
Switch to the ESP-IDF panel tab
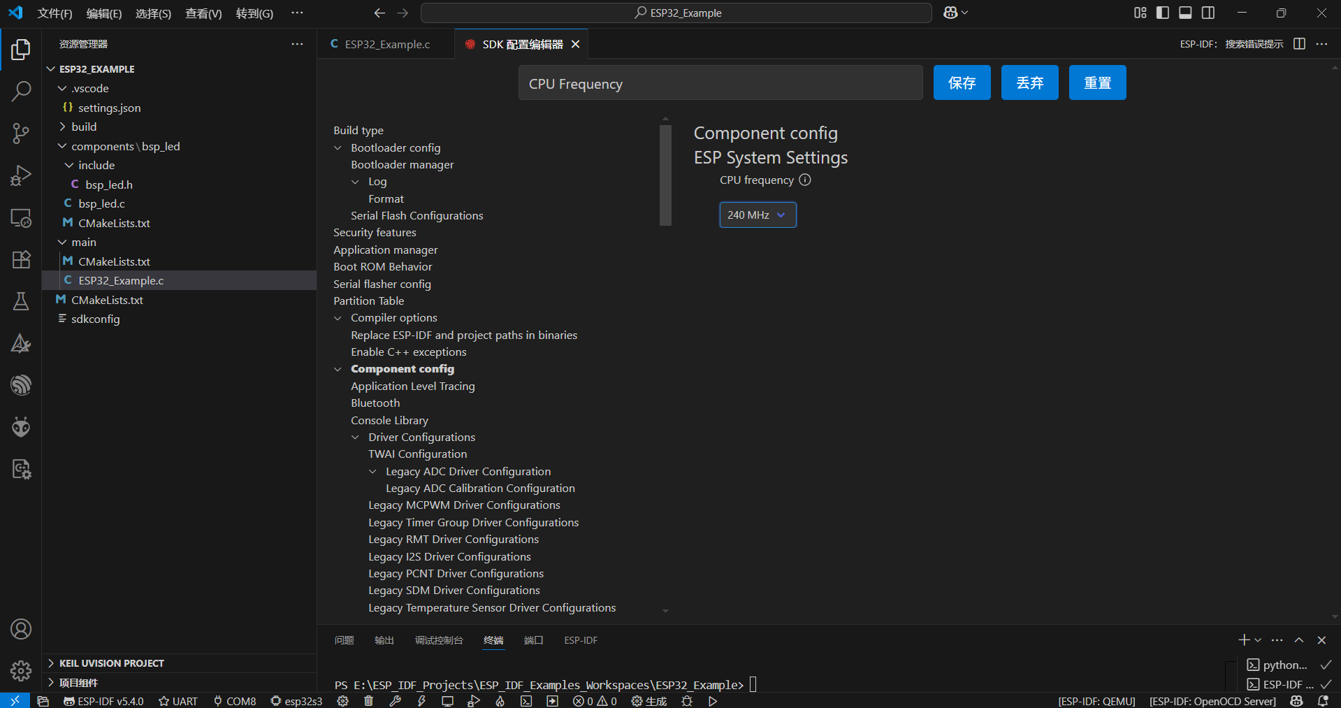581,640
